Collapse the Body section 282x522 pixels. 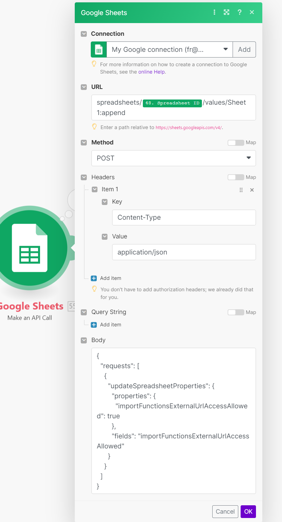[x=84, y=340]
